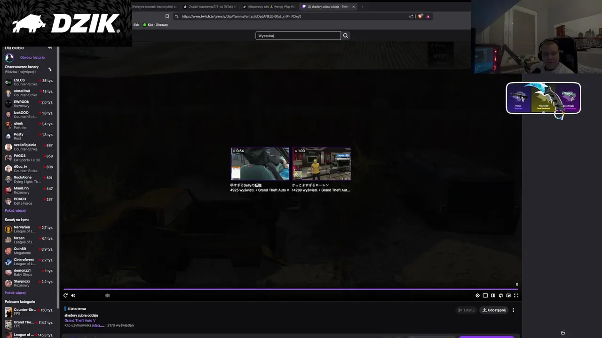Click the share icon in the address bar

pos(411,16)
